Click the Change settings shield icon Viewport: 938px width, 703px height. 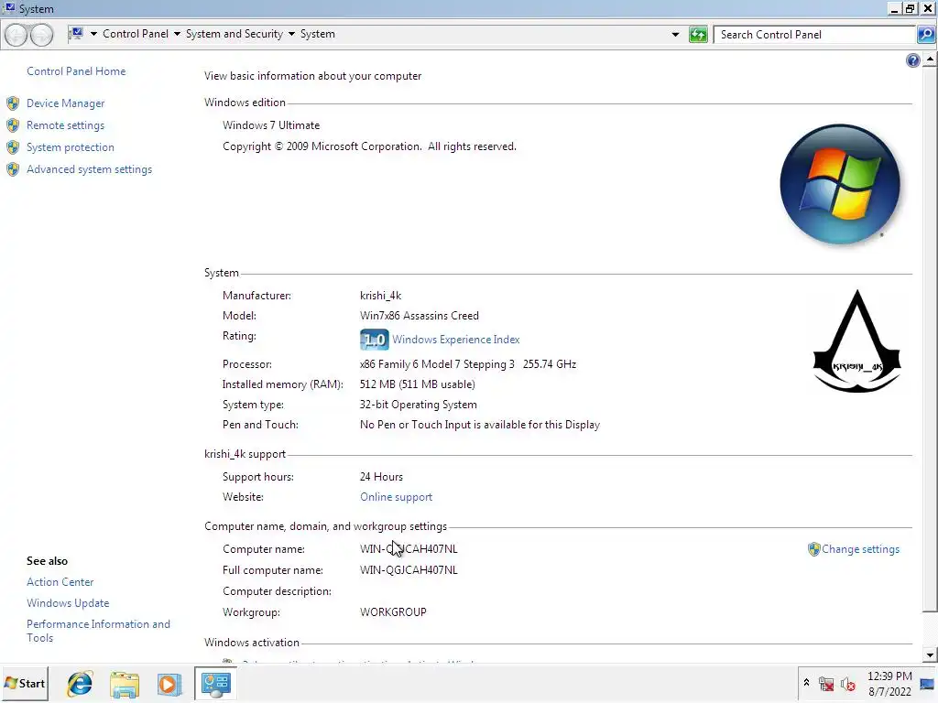point(813,549)
